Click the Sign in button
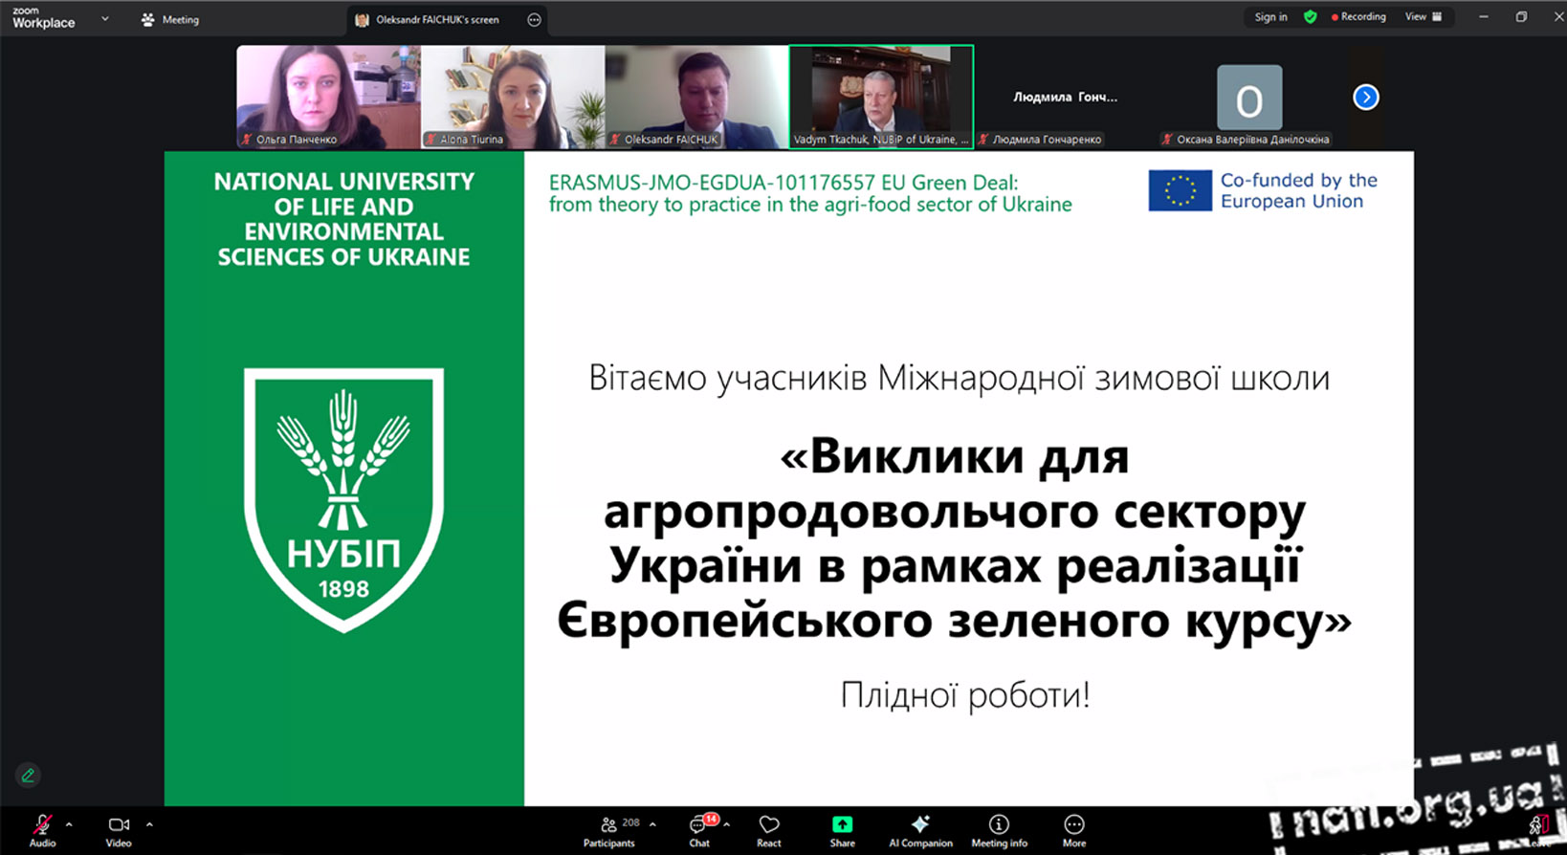The image size is (1567, 855). tap(1270, 17)
